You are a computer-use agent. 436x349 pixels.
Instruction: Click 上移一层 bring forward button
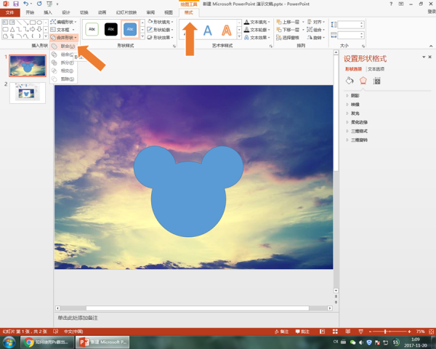tap(288, 22)
